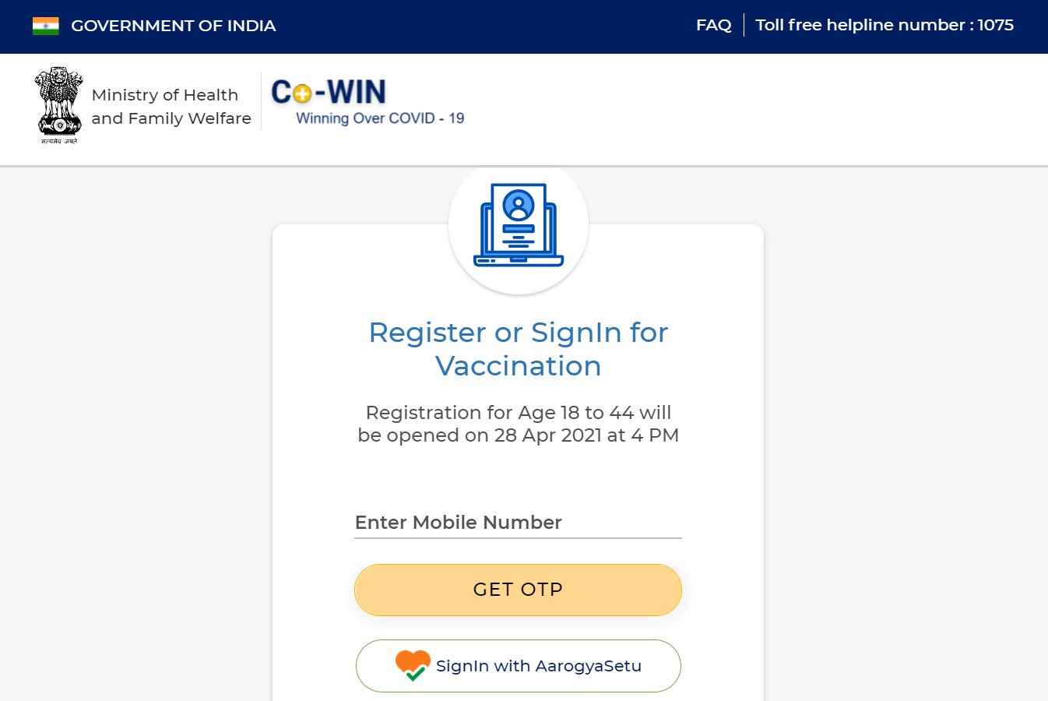Click the person avatar in the document icon

519,206
